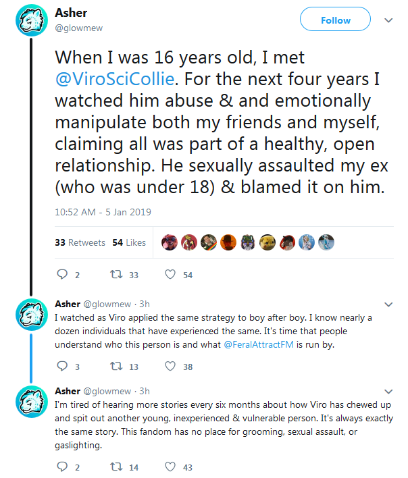This screenshot has width=408, height=478.
Task: View the 33 Retweets list
Action: 80,242
